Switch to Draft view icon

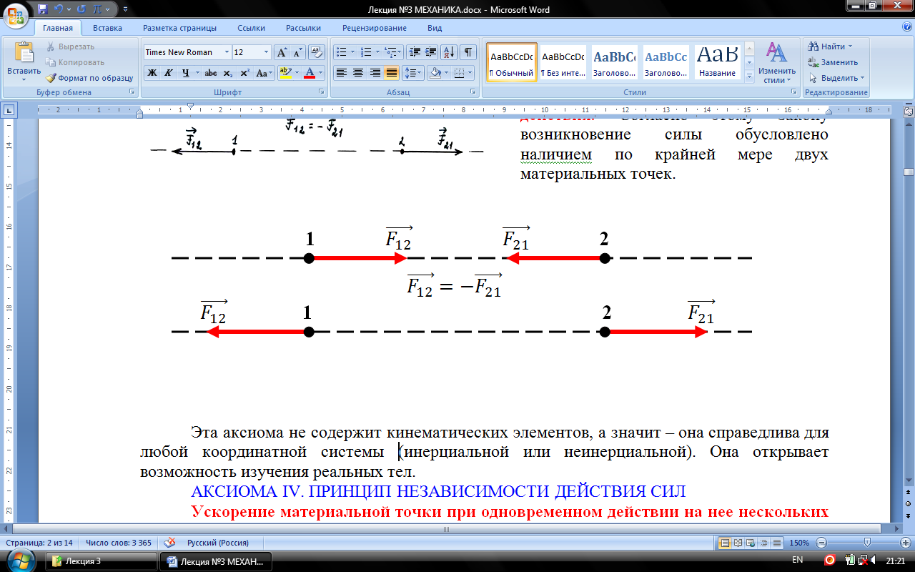point(777,543)
